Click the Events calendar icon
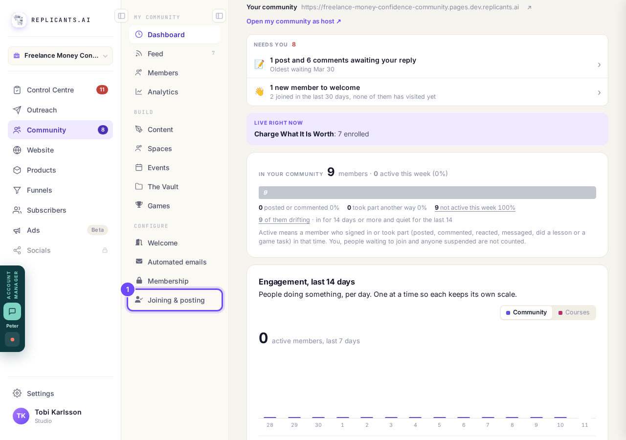This screenshot has height=440, width=626. [x=139, y=167]
